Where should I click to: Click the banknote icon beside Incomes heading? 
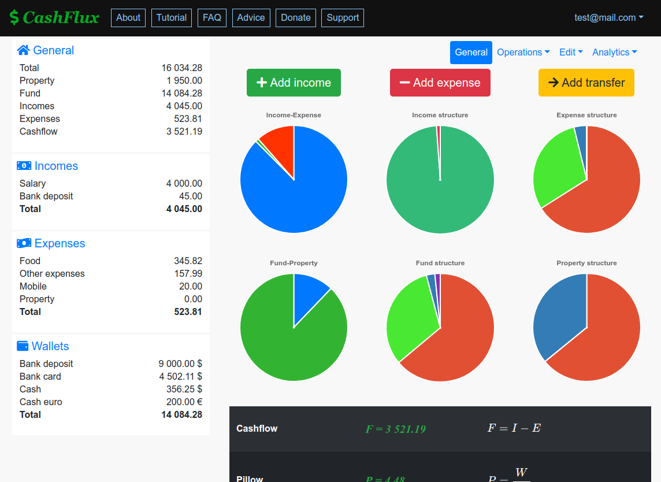tap(24, 166)
